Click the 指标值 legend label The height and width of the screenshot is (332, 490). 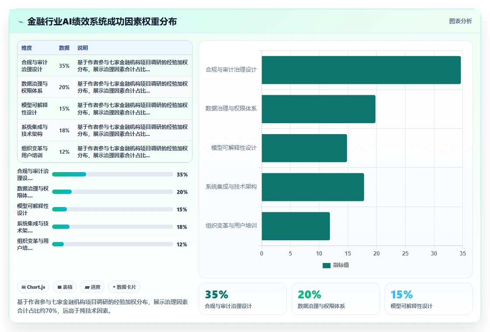(x=341, y=265)
